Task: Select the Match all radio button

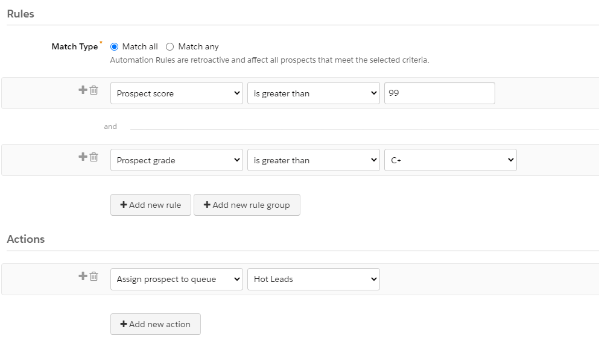Action: pyautogui.click(x=115, y=46)
